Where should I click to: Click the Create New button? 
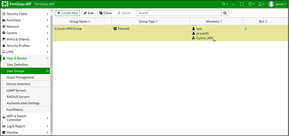click(x=67, y=13)
